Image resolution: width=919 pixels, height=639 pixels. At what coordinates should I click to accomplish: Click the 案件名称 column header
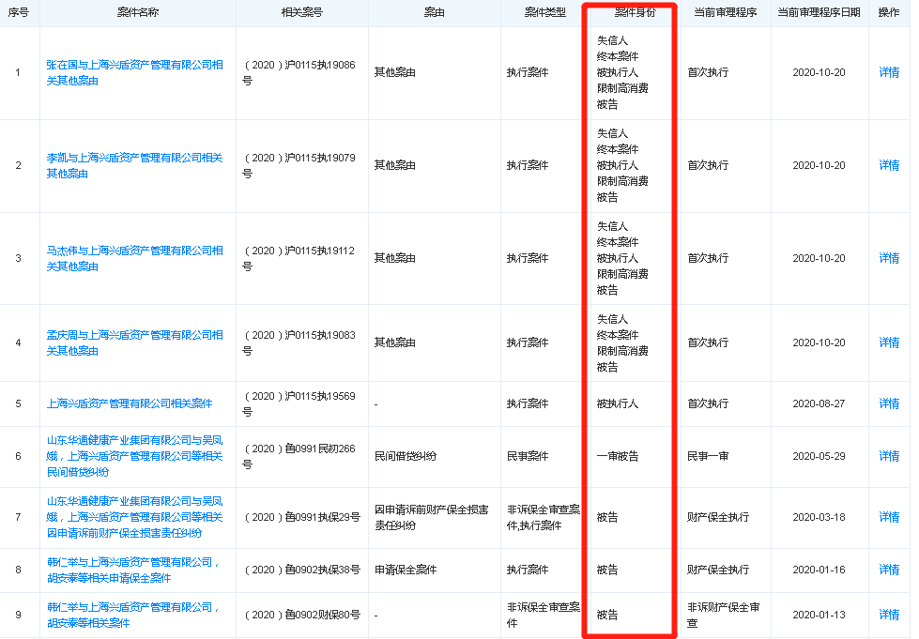click(137, 13)
